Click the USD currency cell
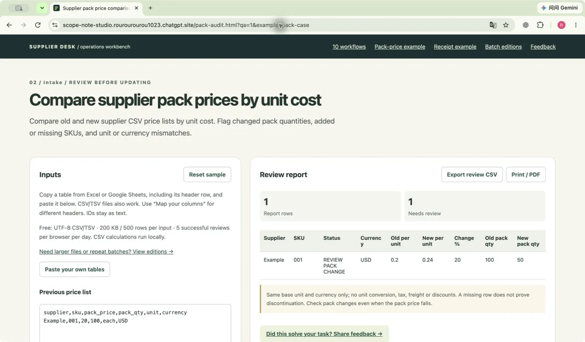This screenshot has width=585, height=342. click(x=366, y=260)
